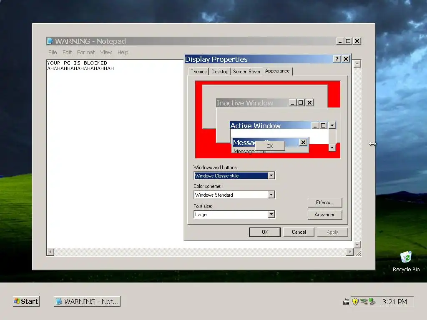
Task: Click the 3:21 PM taskbar clock
Action: 394,302
